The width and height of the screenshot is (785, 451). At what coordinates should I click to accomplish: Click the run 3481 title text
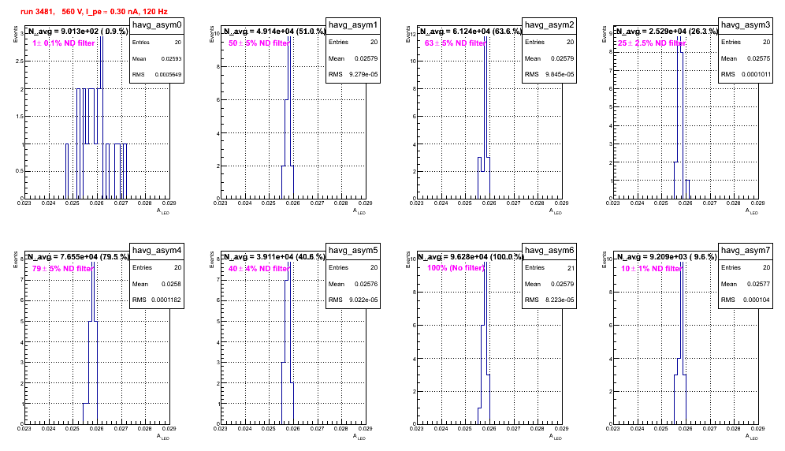[x=94, y=11]
